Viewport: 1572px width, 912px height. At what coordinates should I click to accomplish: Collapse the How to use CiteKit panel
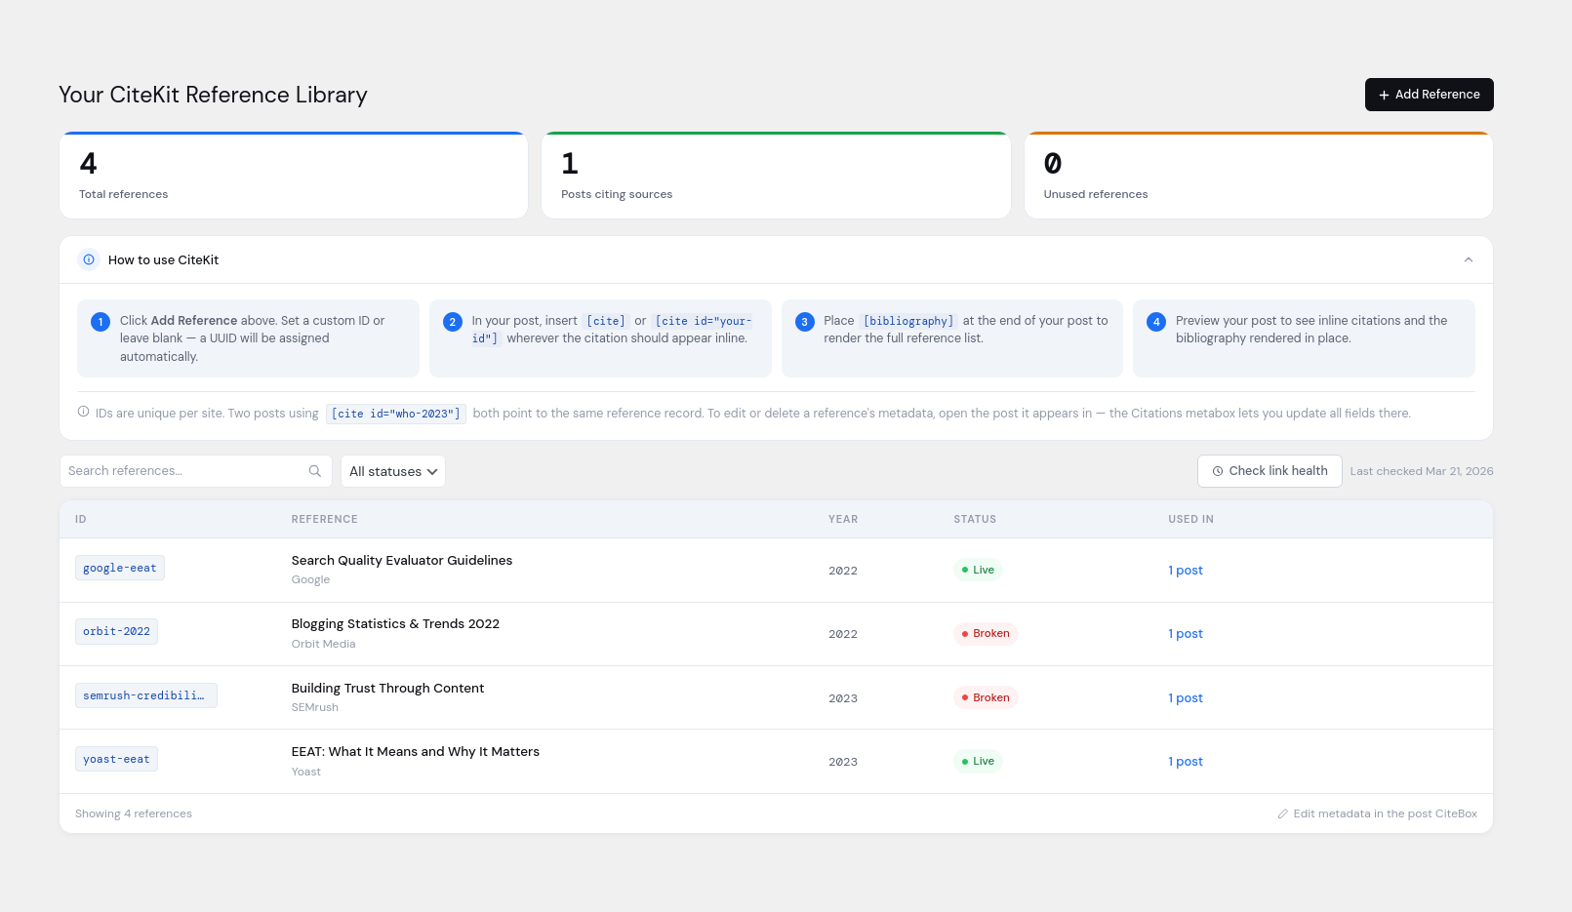(x=1469, y=259)
